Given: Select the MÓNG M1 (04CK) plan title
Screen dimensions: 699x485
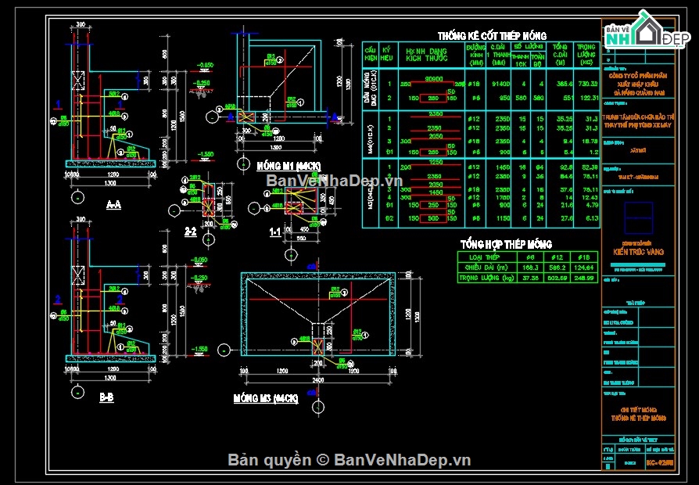Looking at the screenshot, I should tap(289, 166).
